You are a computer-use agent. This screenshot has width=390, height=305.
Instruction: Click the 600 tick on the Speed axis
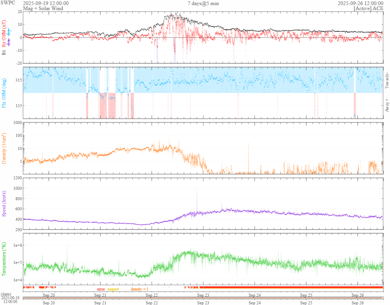pyautogui.click(x=19, y=209)
